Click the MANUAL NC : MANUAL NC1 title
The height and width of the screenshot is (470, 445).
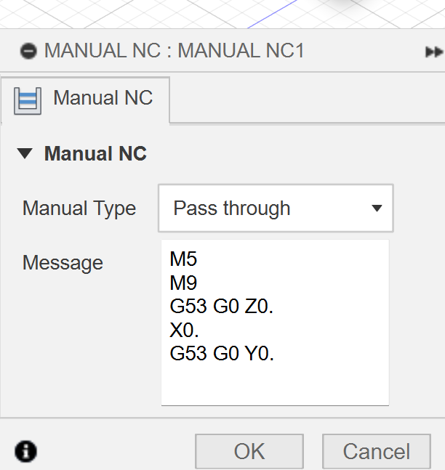point(174,51)
